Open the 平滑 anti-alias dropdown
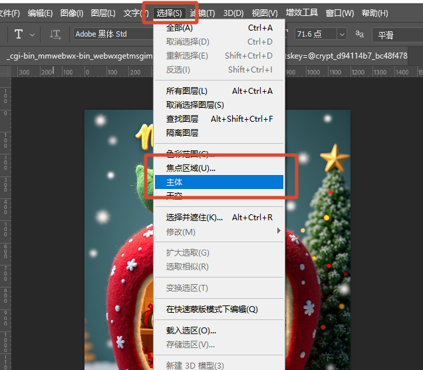 point(397,35)
